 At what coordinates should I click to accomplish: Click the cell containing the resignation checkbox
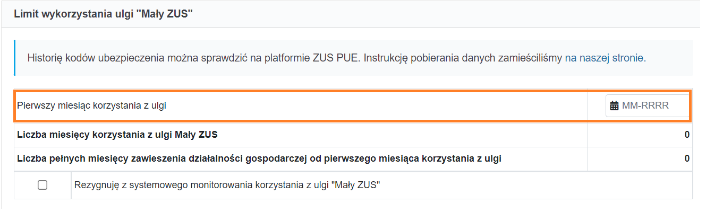(42, 185)
